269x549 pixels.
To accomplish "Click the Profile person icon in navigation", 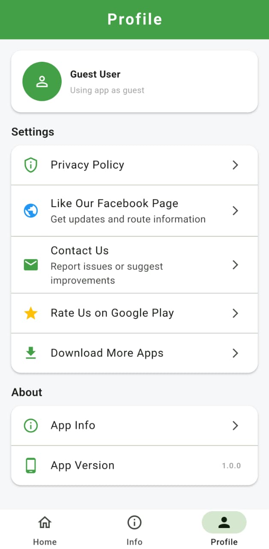I will [x=224, y=522].
